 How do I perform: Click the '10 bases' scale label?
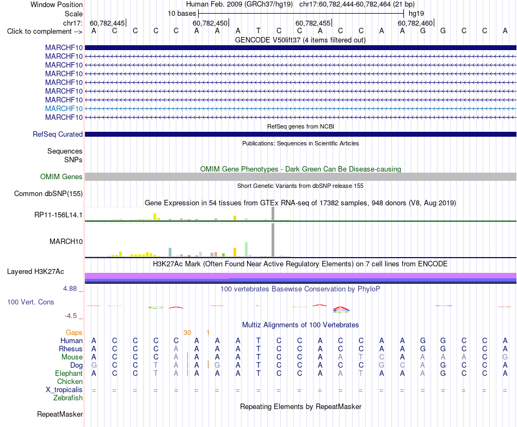(182, 14)
